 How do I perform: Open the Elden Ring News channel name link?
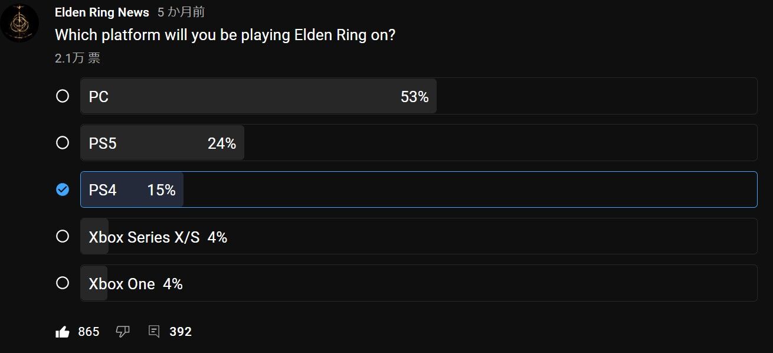click(x=101, y=12)
